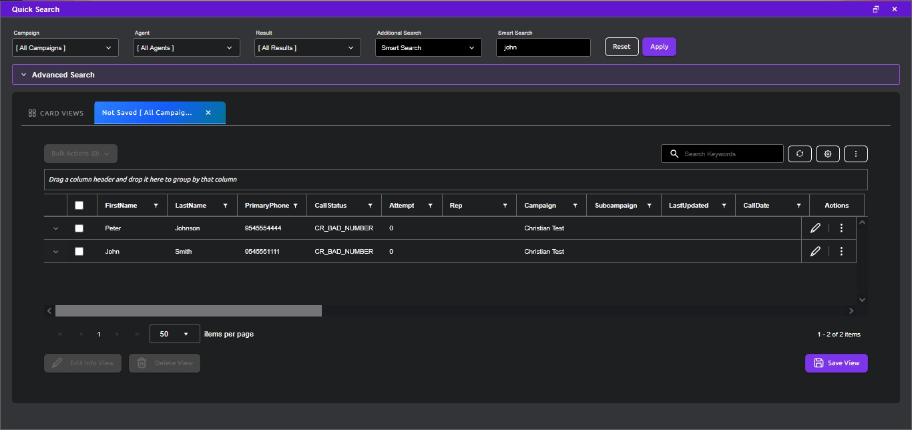This screenshot has height=430, width=912.
Task: Sort by the LastUpdated column header
Action: pyautogui.click(x=688, y=206)
